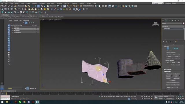Image resolution: width=185 pixels, height=104 pixels.
Task: Open the Display command panel tab
Action: point(175,21)
